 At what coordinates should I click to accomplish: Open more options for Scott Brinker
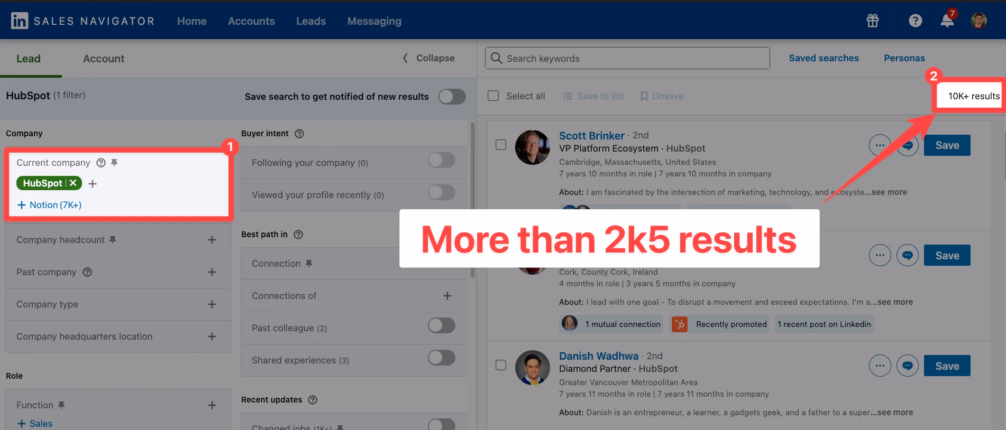pyautogui.click(x=880, y=145)
